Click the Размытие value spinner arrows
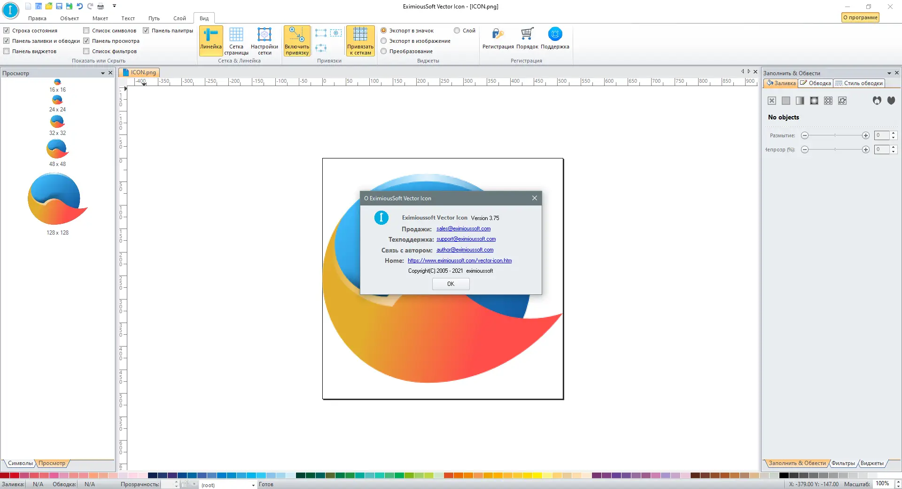The height and width of the screenshot is (489, 902). pos(894,135)
